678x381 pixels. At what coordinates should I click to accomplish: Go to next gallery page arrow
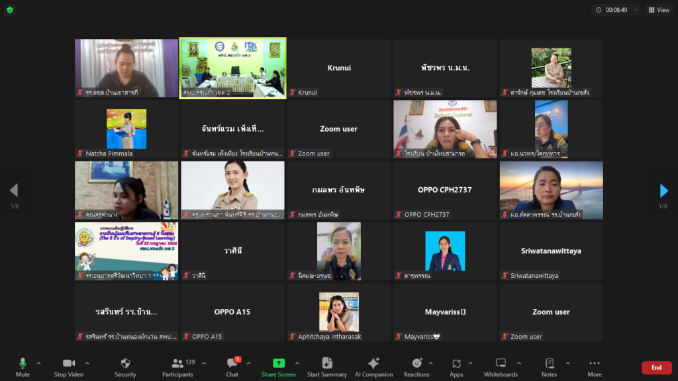click(x=663, y=191)
